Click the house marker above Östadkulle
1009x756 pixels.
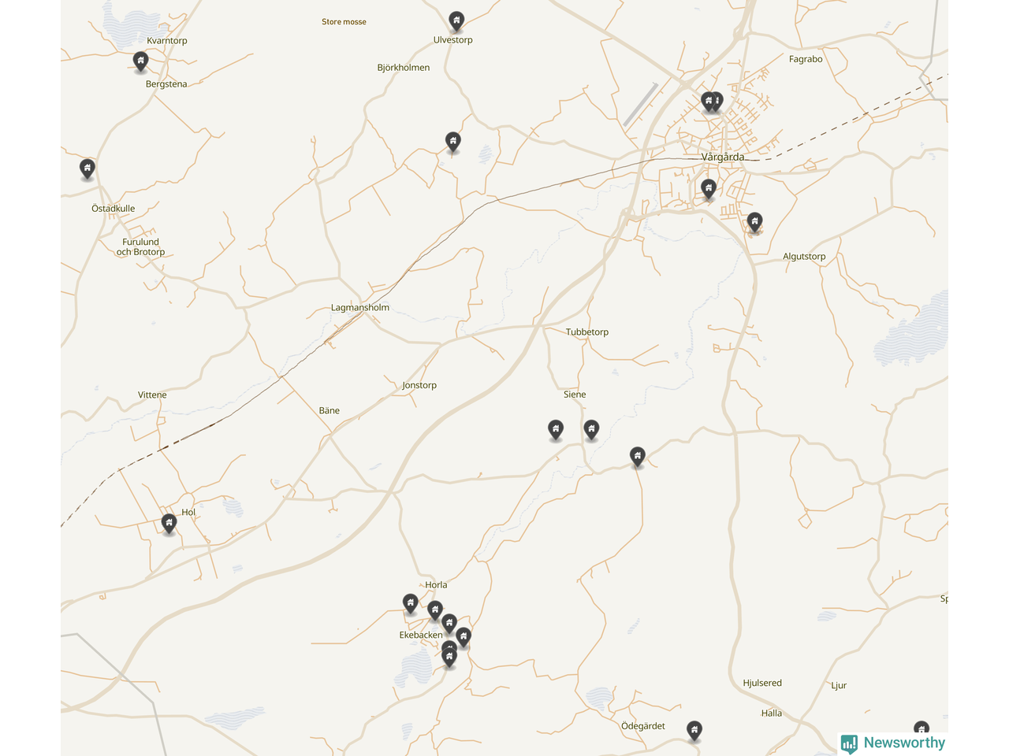click(x=87, y=169)
